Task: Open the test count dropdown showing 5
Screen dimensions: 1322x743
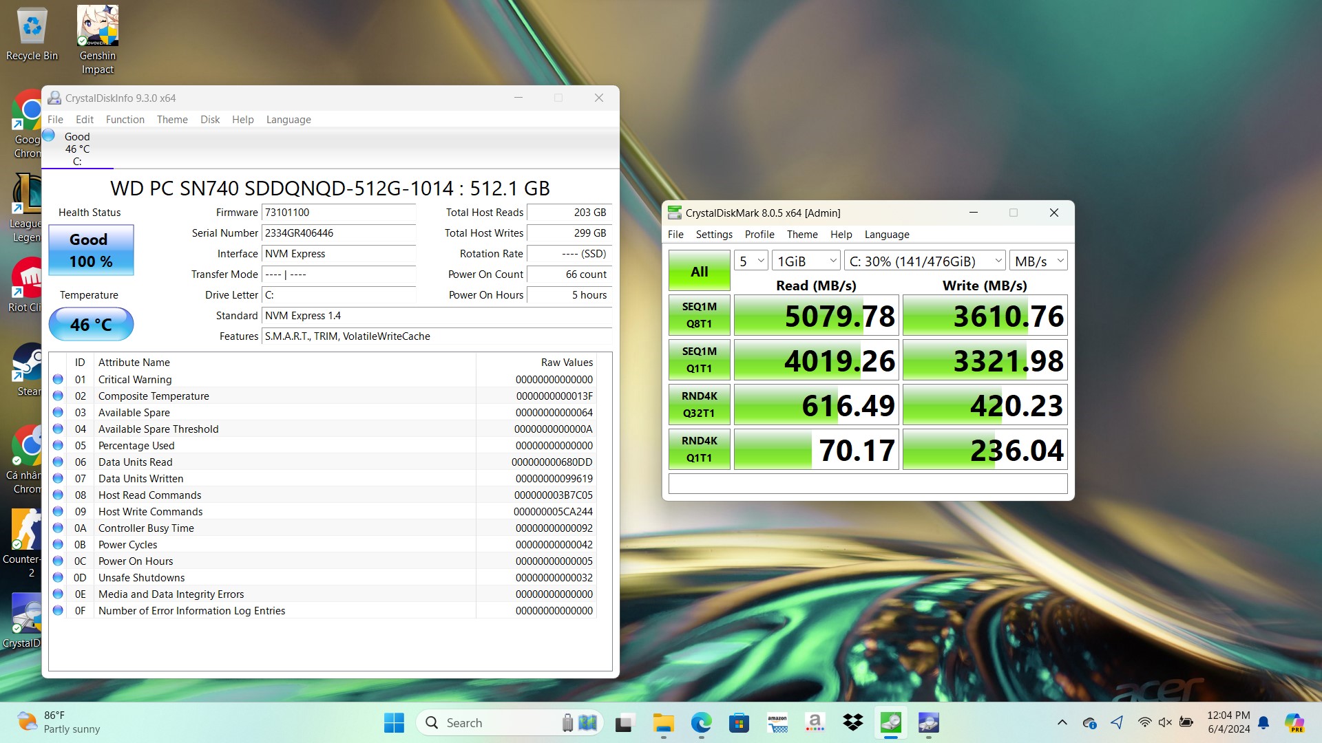Action: 751,261
